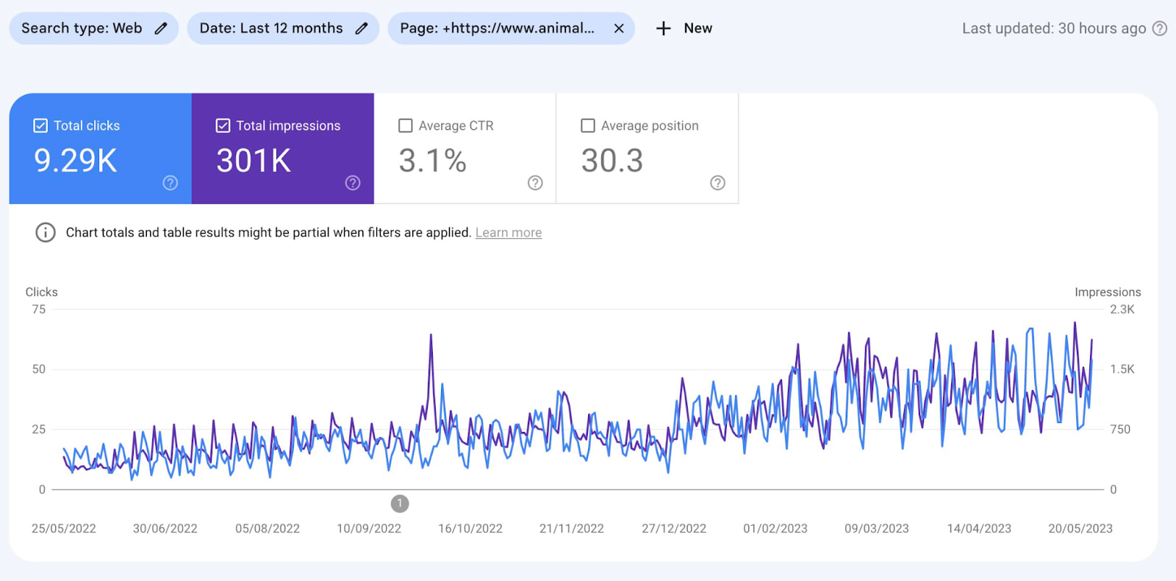Image resolution: width=1176 pixels, height=581 pixels.
Task: Open help icon on Average CTR card
Action: click(x=535, y=183)
